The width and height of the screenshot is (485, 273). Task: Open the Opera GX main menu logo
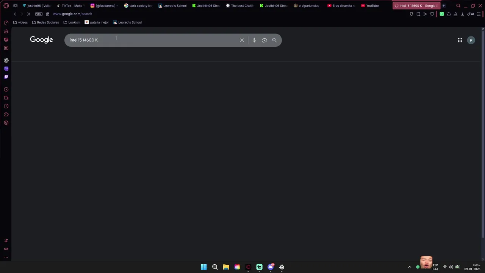[6, 6]
